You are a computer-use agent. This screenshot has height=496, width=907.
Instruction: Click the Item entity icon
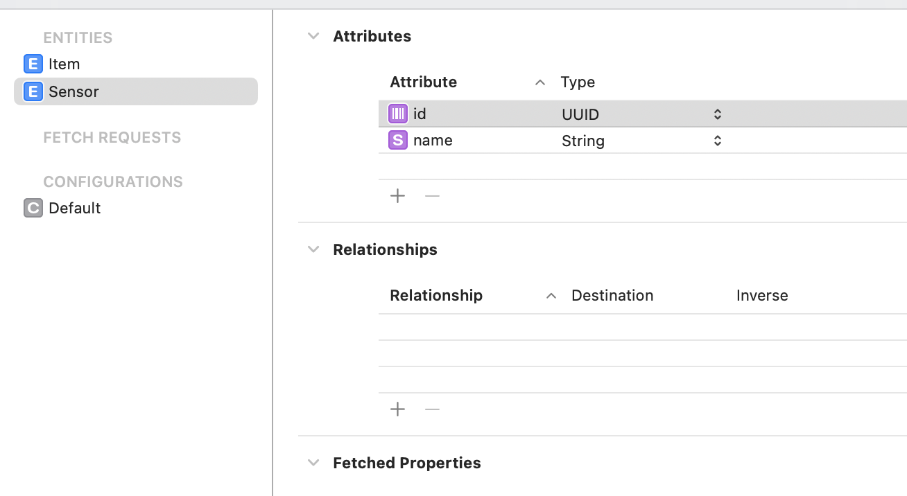(x=33, y=64)
